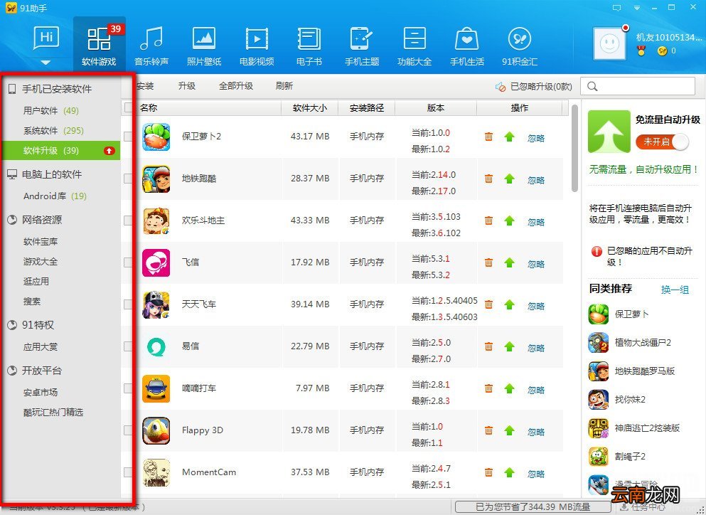Open the 电影视频 section

[257, 45]
